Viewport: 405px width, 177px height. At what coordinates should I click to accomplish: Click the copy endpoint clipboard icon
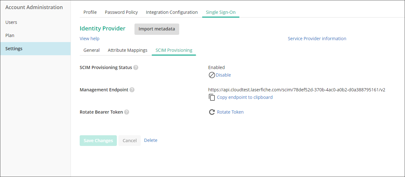click(x=212, y=97)
